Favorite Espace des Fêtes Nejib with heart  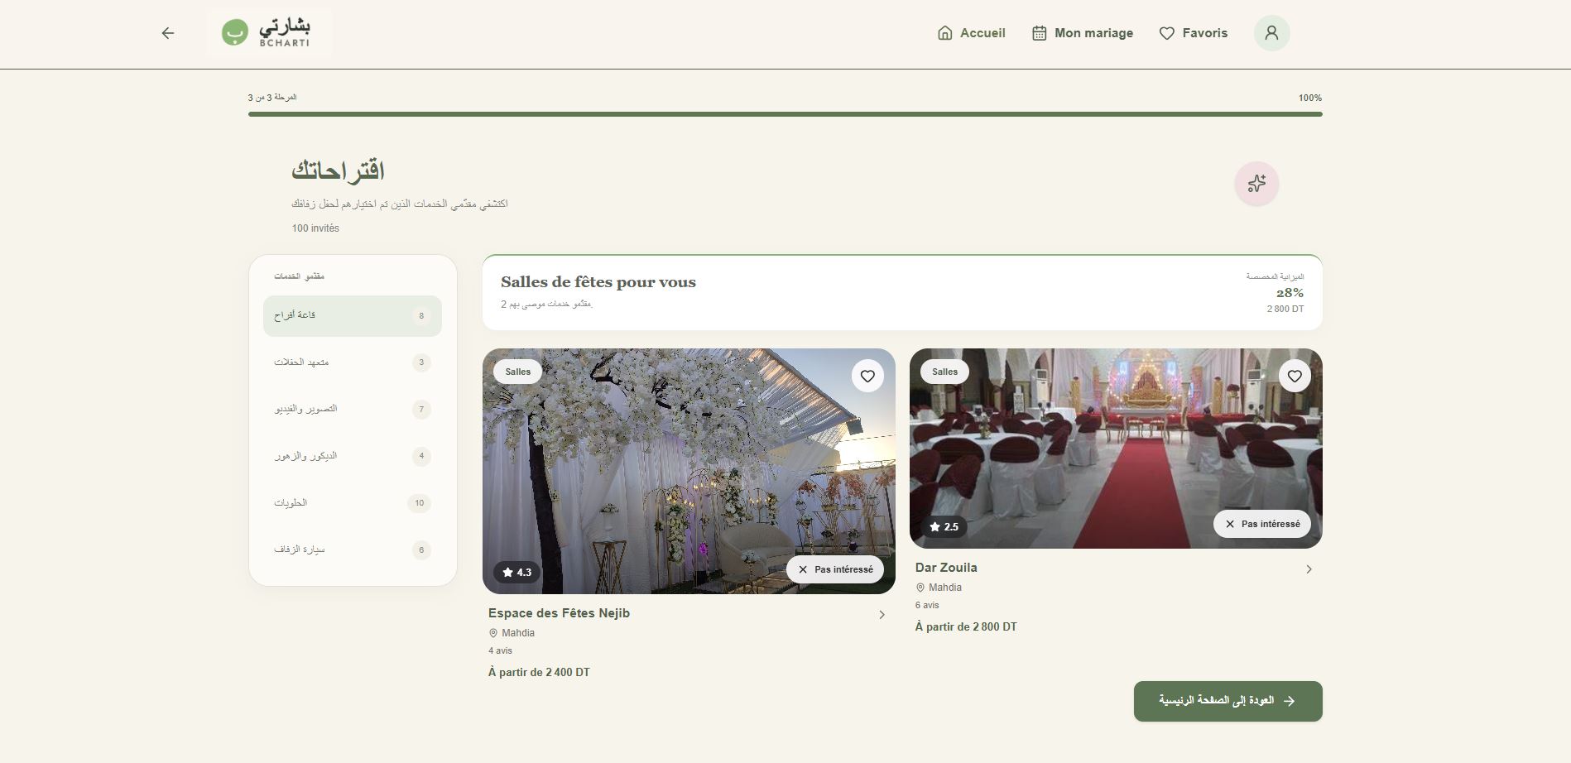point(867,376)
